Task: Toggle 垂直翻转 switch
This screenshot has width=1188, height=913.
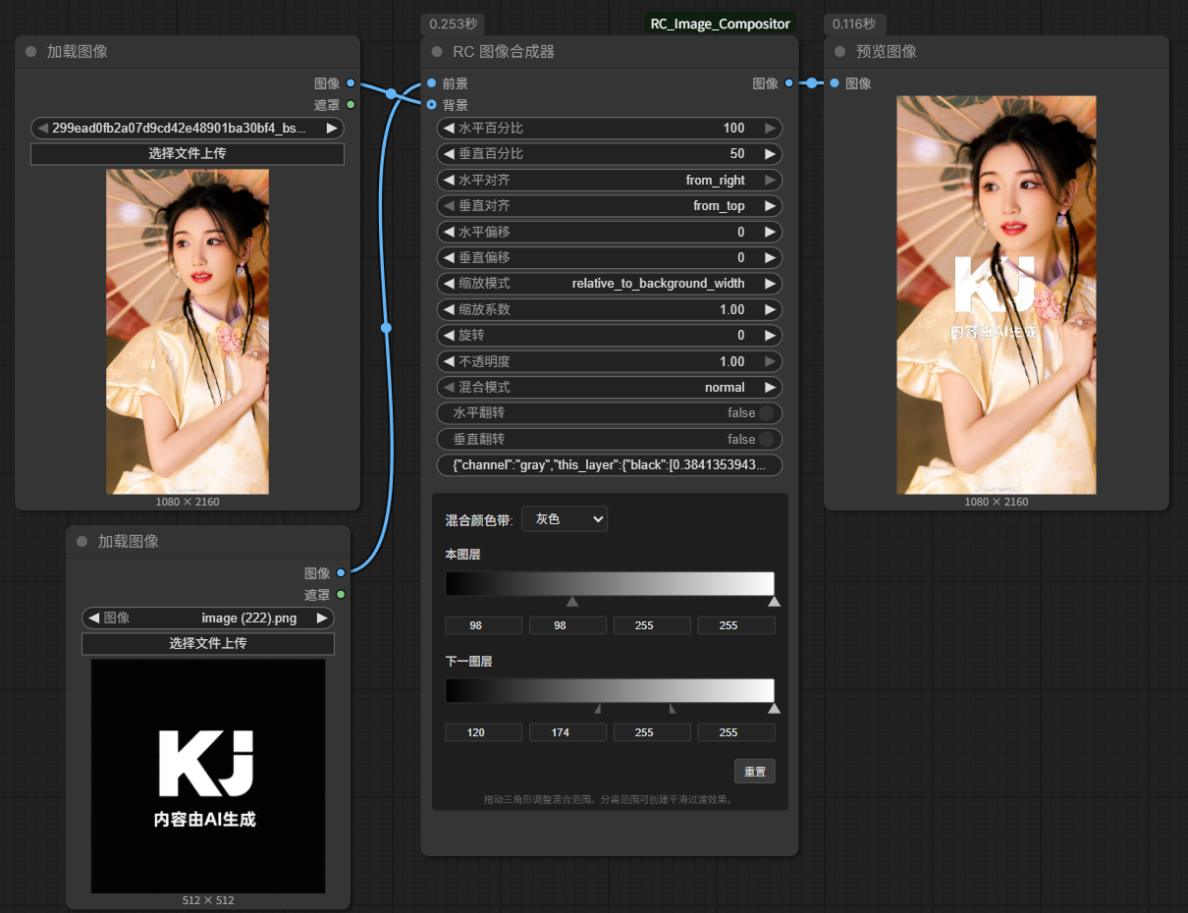Action: click(766, 439)
